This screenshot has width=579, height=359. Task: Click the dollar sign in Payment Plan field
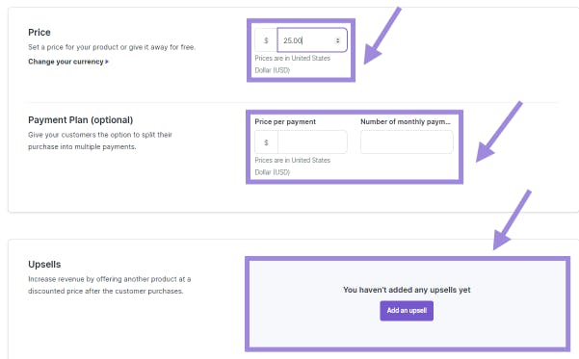(266, 142)
